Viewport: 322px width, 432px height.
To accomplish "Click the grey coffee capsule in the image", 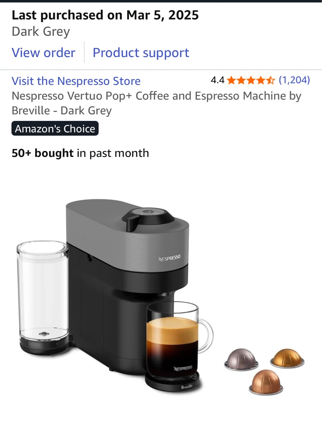I will (241, 359).
